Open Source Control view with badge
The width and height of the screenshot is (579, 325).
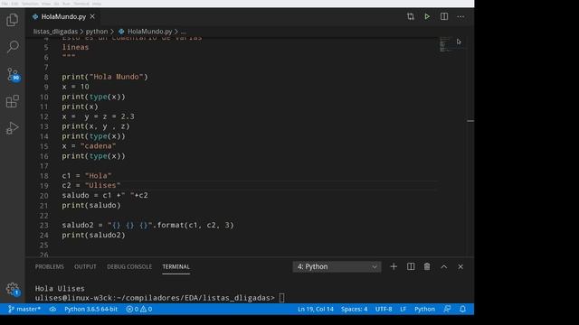pyautogui.click(x=13, y=74)
